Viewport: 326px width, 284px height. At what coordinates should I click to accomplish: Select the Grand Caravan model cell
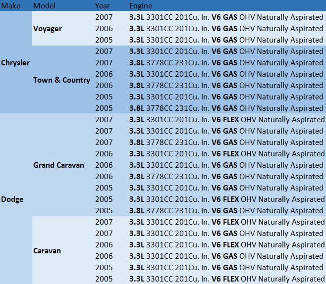58,165
